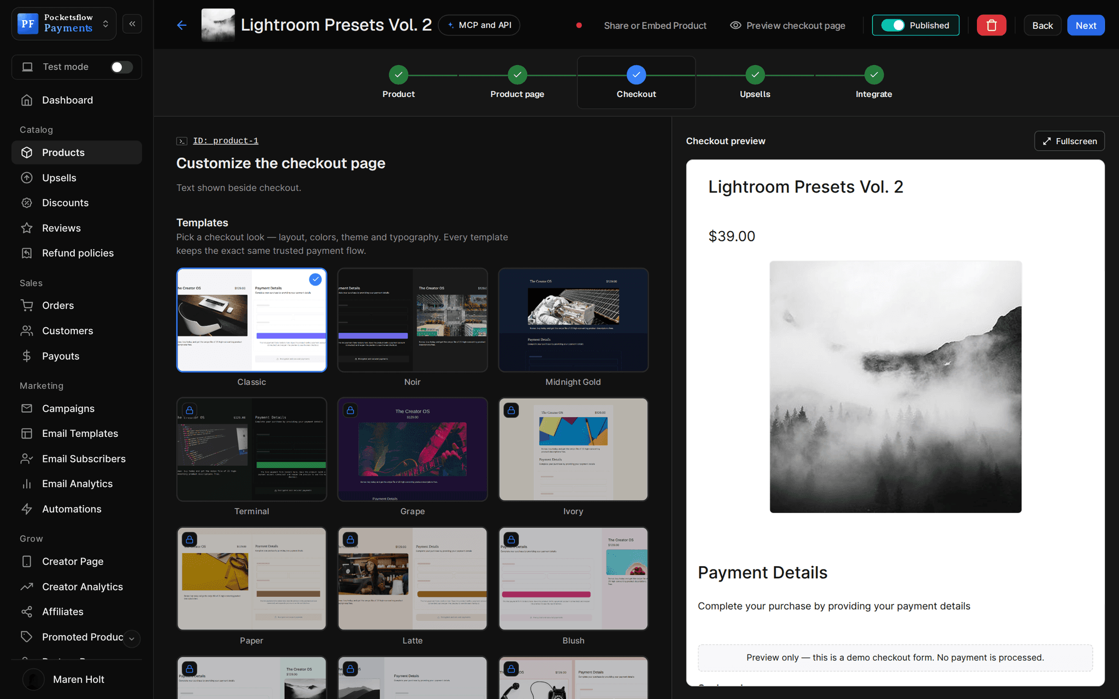The width and height of the screenshot is (1119, 699).
Task: Open Dashboard from the sidebar
Action: [x=76, y=100]
